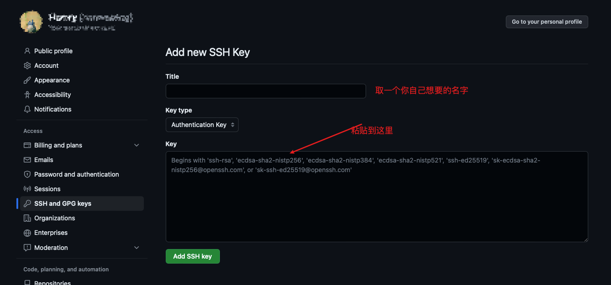The width and height of the screenshot is (611, 285).
Task: Click the Organizations building icon
Action: pyautogui.click(x=27, y=218)
